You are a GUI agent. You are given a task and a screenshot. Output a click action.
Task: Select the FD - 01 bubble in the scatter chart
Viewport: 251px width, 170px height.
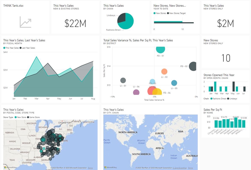tap(160, 49)
